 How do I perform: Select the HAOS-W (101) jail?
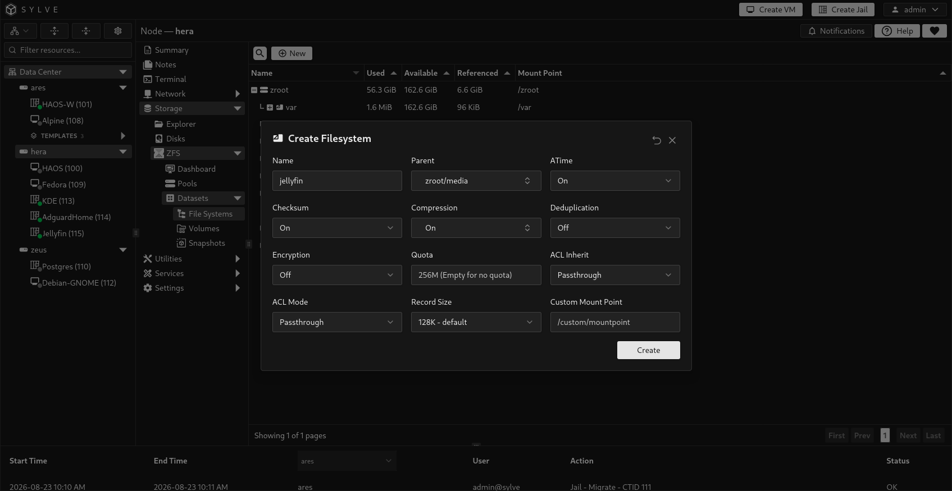coord(67,104)
